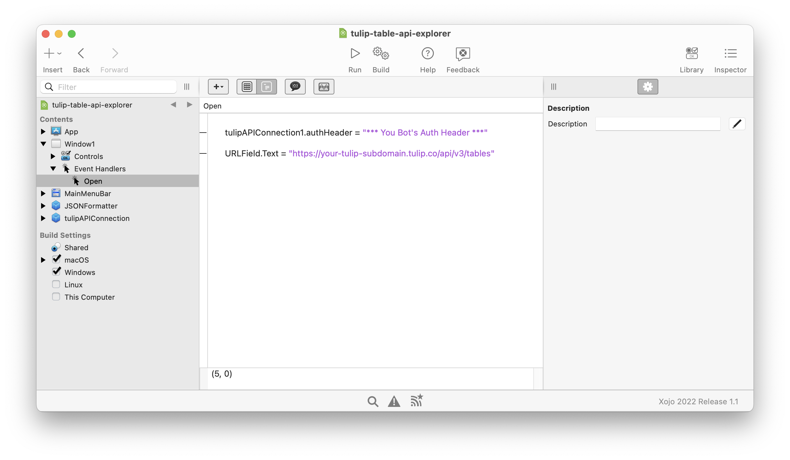Click the window title document icon
Screen dimensions: 790x460
point(343,33)
